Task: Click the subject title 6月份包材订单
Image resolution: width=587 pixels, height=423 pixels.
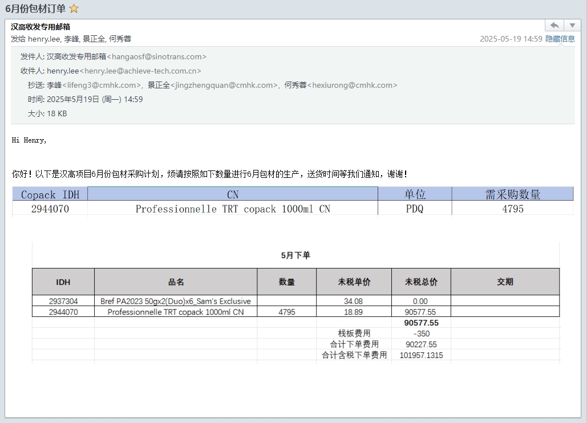Action: pyautogui.click(x=35, y=8)
